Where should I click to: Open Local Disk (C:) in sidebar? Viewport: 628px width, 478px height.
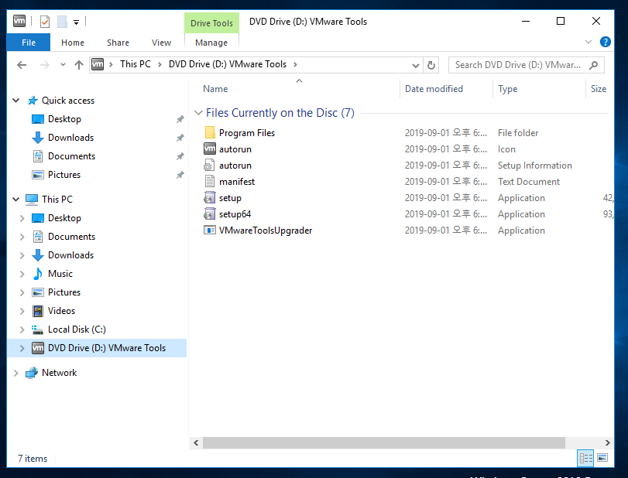point(77,329)
